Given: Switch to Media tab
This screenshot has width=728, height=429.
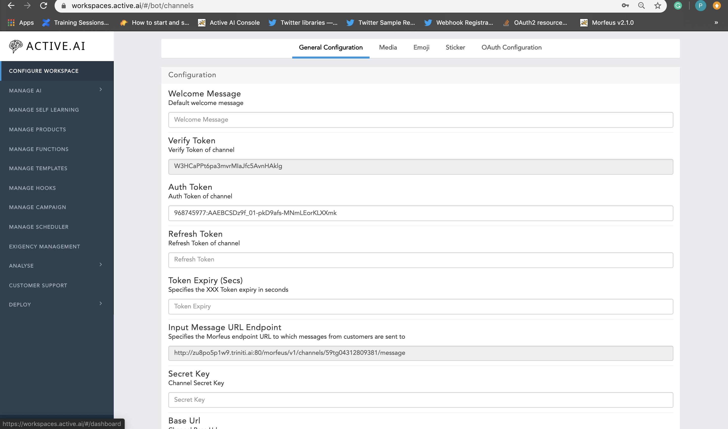Looking at the screenshot, I should click(x=388, y=47).
